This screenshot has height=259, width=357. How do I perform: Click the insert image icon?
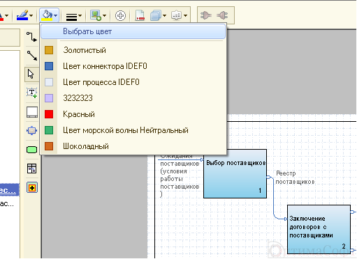(x=96, y=15)
